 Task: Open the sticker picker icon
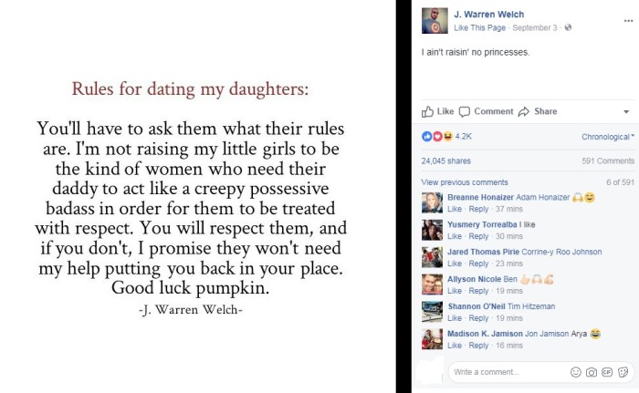pos(623,372)
